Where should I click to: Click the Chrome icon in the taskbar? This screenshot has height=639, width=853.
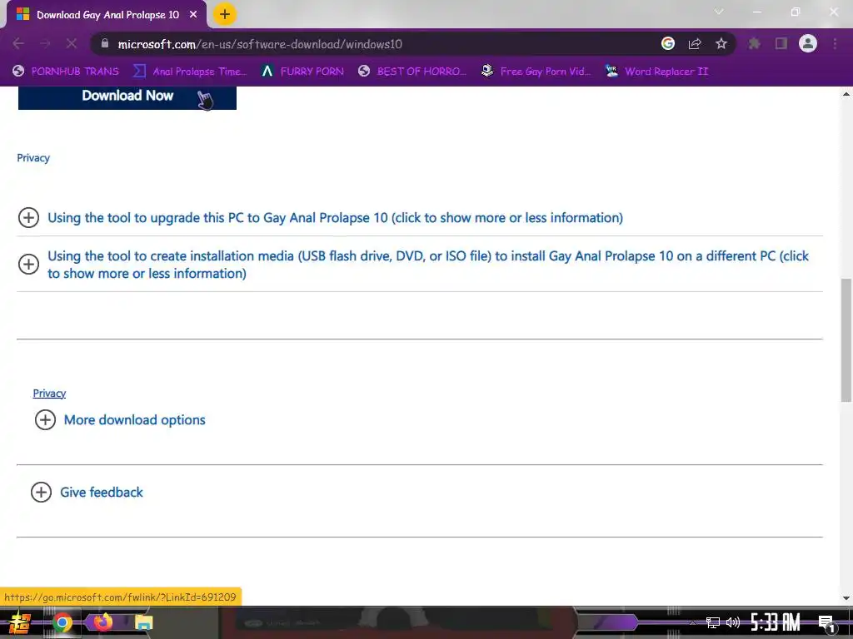62,622
